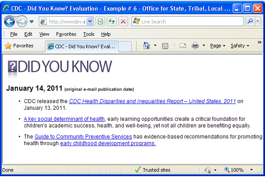Show more command bar items chevron

pyautogui.click(x=259, y=42)
